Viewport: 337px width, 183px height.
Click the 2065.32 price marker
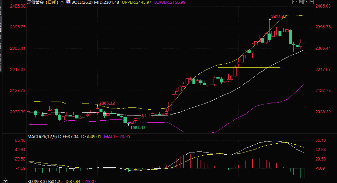coord(107,103)
